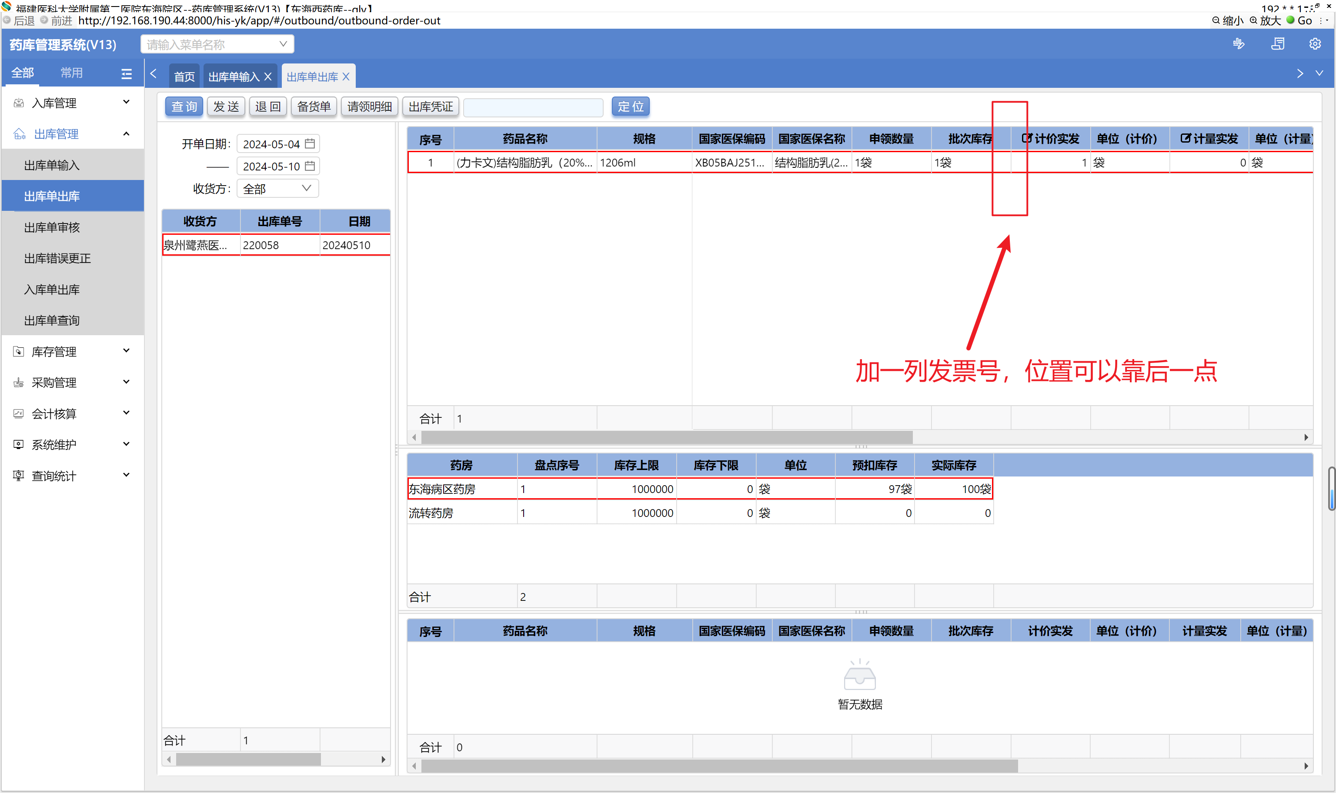Click the receipt document icon in header
Screen dimensions: 1336x793
click(1277, 44)
